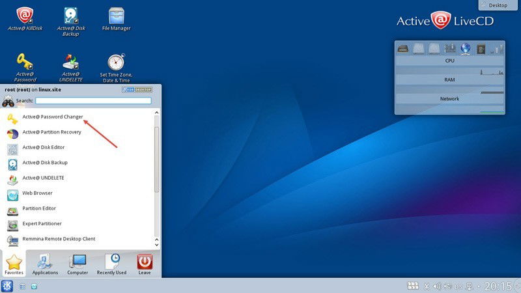This screenshot has width=521, height=293.
Task: Open the Recently Used tab
Action: [x=111, y=264]
